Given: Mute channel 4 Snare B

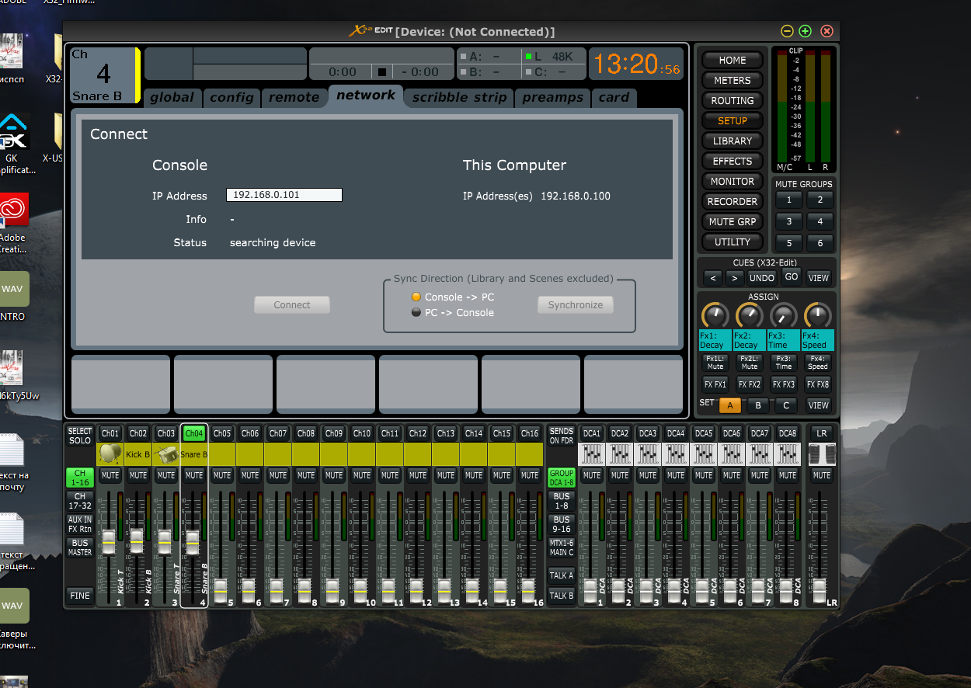Looking at the screenshot, I should pyautogui.click(x=194, y=475).
